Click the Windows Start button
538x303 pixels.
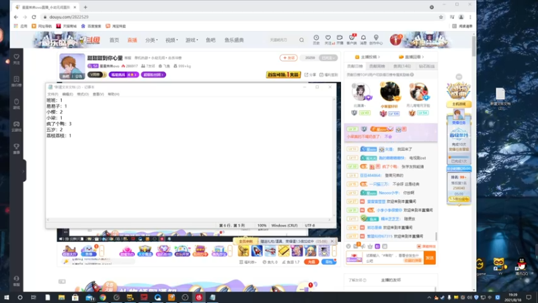click(x=6, y=298)
